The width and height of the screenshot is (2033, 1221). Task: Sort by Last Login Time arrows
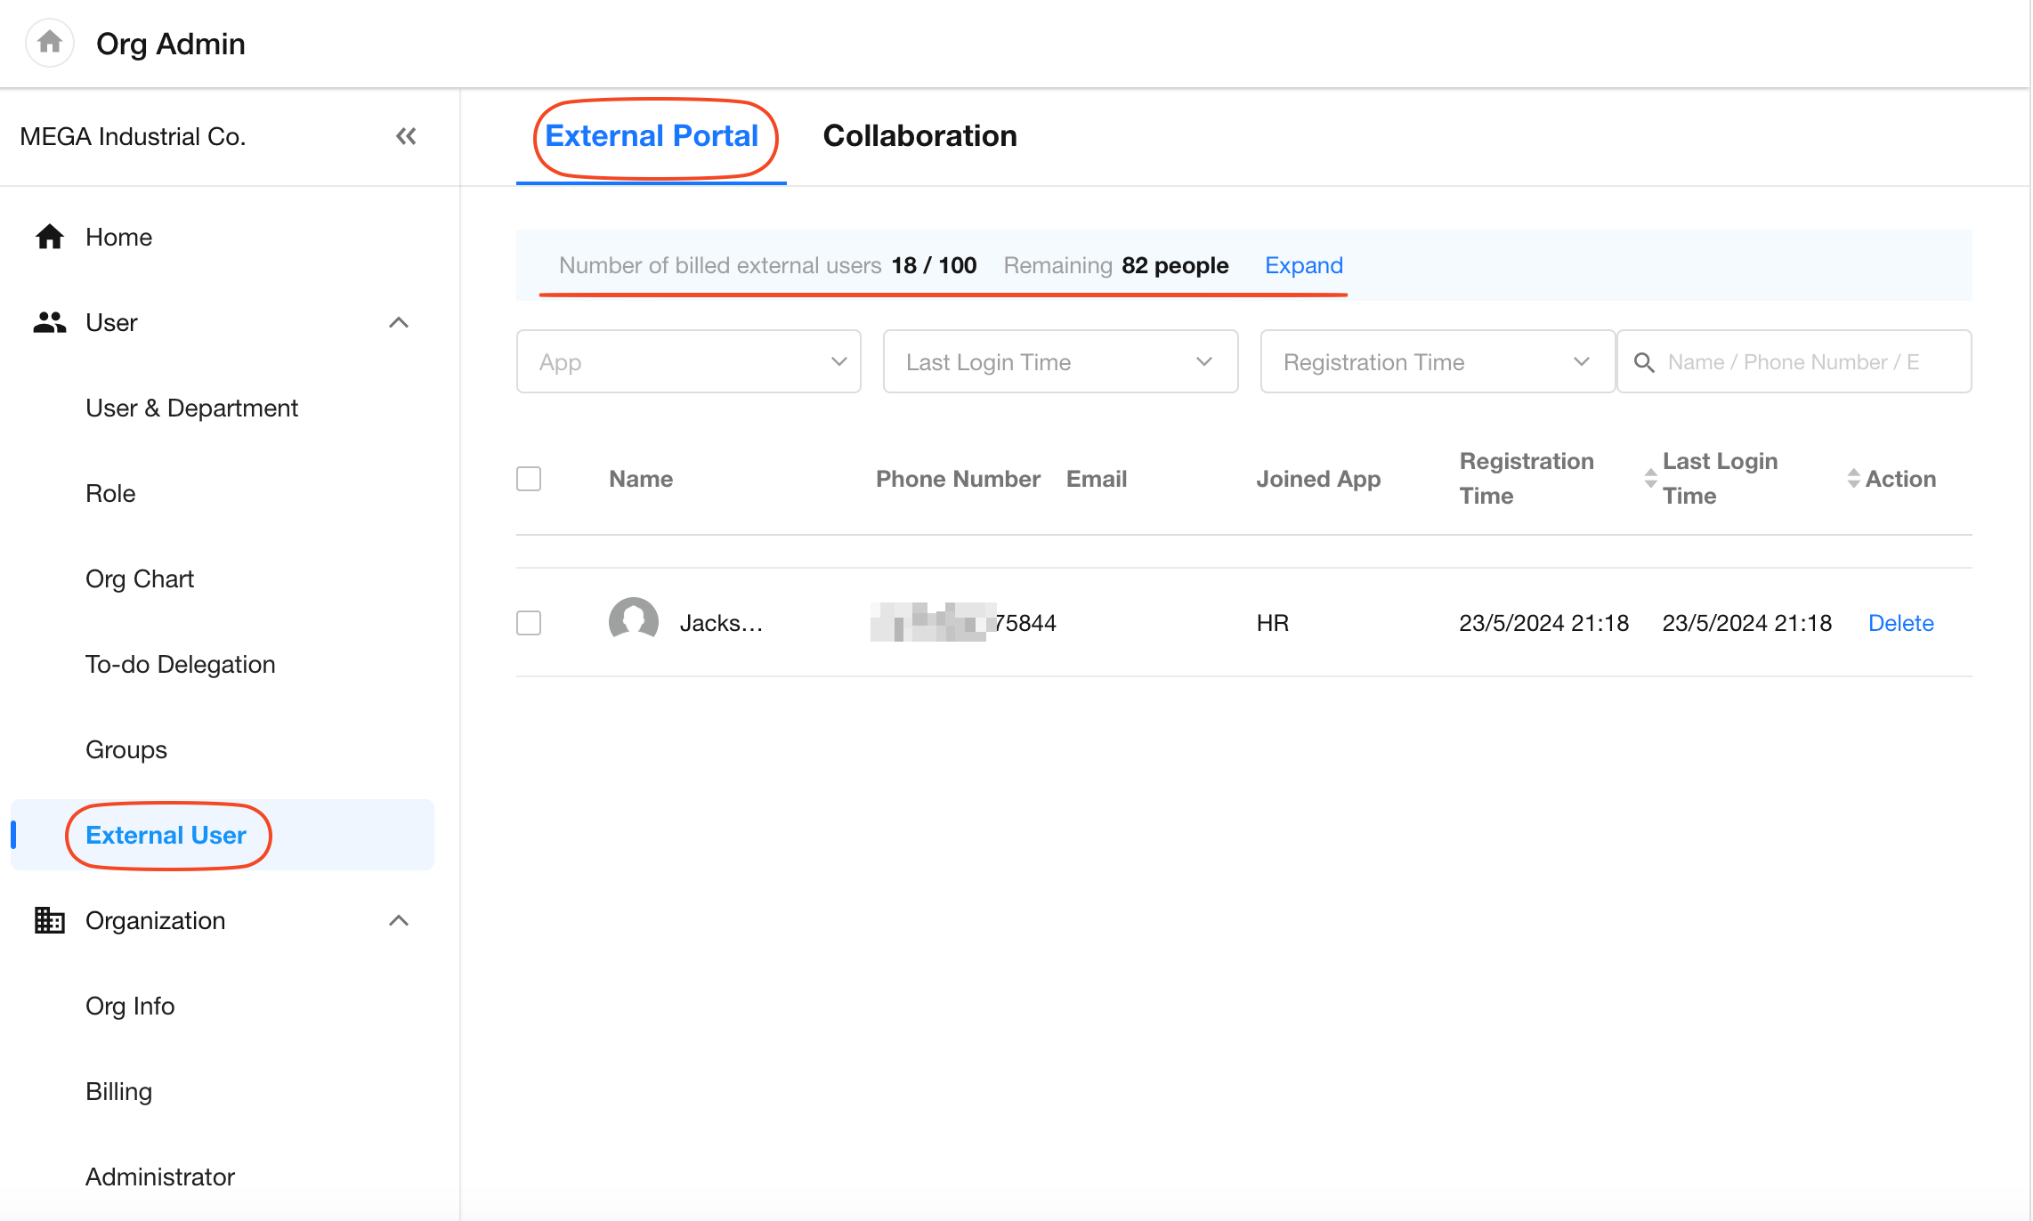point(1853,479)
